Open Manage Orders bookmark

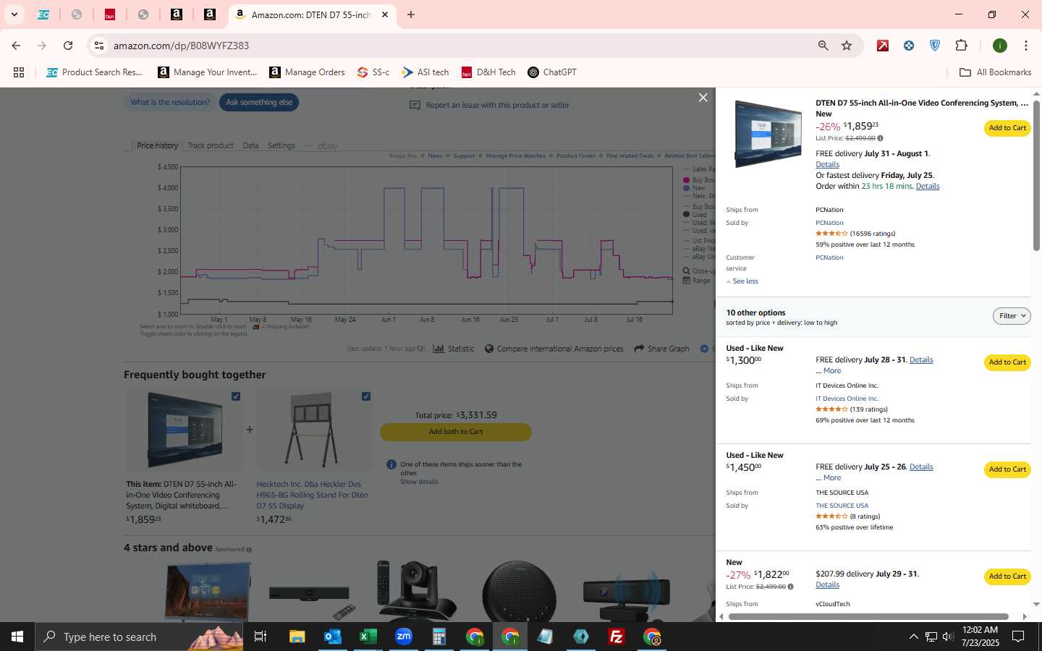pyautogui.click(x=307, y=72)
